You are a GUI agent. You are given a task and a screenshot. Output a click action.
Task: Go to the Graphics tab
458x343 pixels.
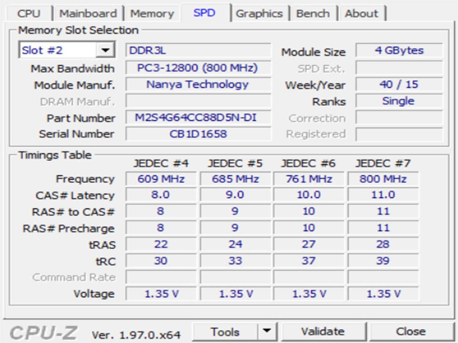259,13
